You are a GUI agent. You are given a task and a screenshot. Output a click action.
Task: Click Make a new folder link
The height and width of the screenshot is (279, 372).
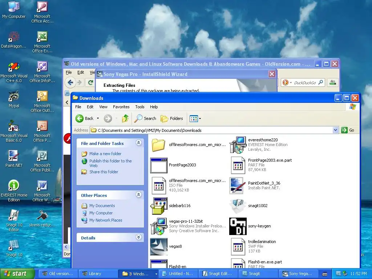coord(105,154)
